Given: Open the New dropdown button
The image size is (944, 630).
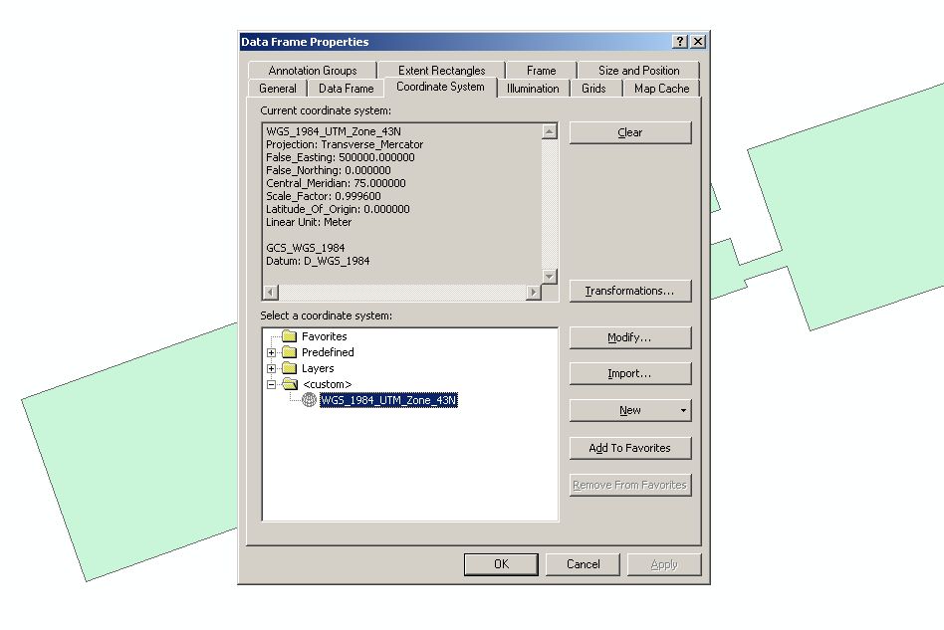Looking at the screenshot, I should (x=630, y=410).
